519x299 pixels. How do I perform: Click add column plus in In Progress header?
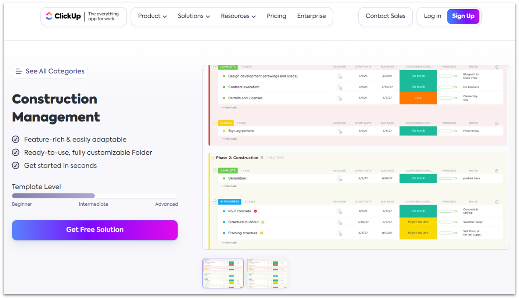coord(497,202)
